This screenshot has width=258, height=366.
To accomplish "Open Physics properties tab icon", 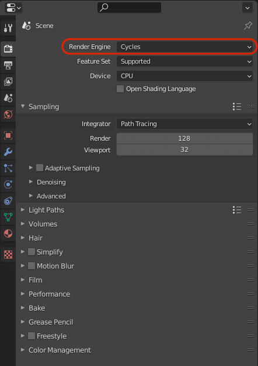I will pos(8,184).
